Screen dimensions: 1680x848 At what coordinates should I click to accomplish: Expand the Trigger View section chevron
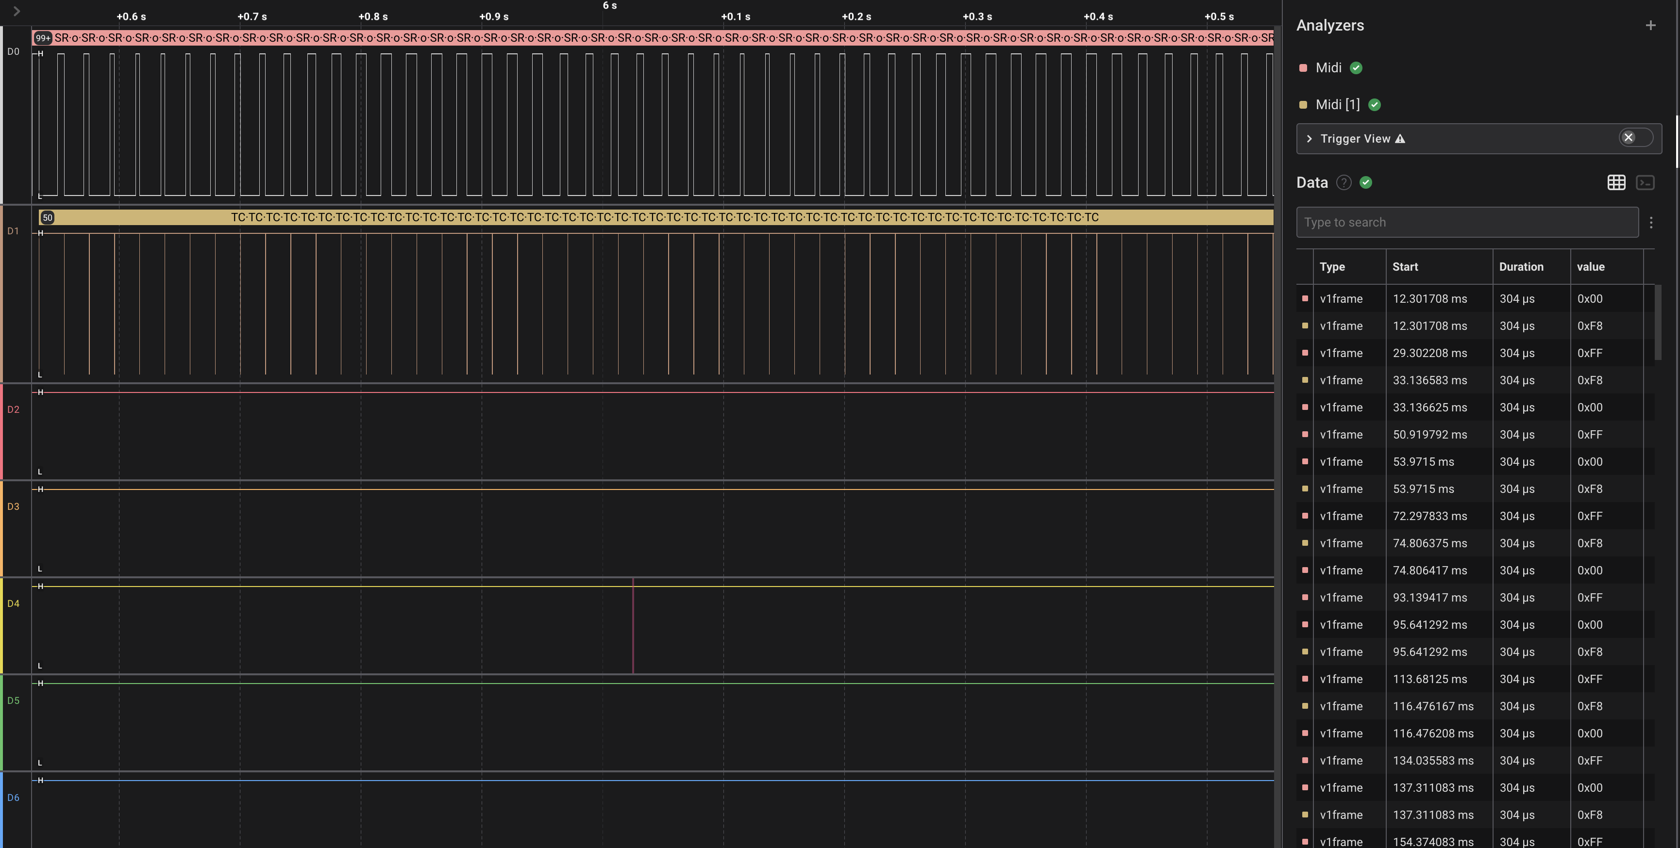tap(1309, 139)
